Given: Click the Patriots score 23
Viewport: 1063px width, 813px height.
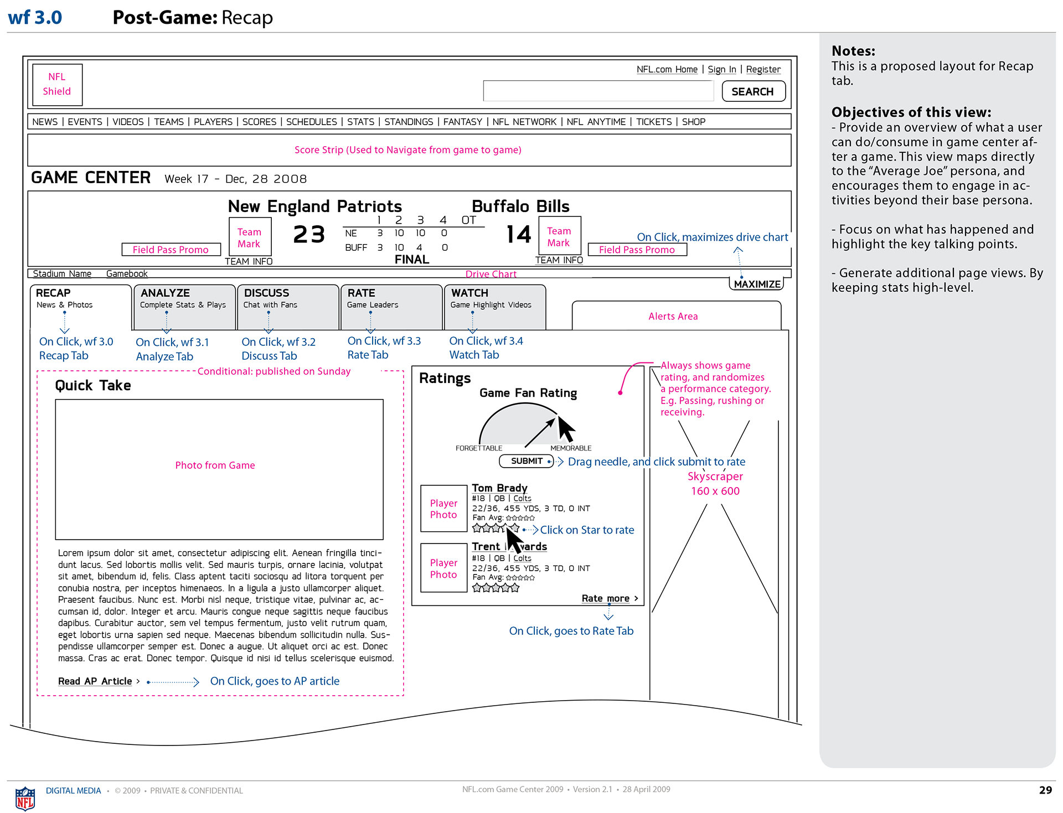Looking at the screenshot, I should pos(309,235).
